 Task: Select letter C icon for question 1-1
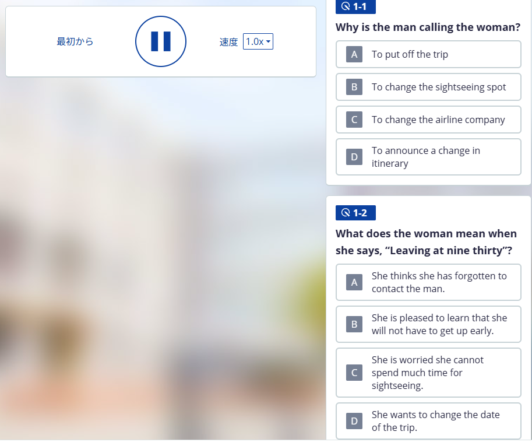coord(354,120)
